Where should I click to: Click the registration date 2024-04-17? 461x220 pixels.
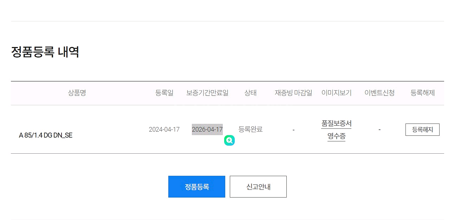[164, 129]
